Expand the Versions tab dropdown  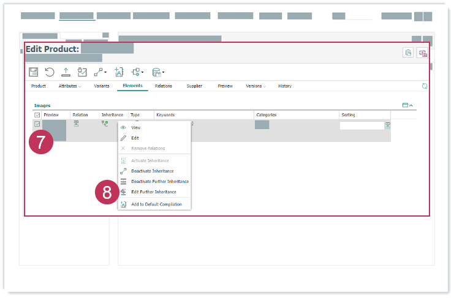pyautogui.click(x=255, y=86)
